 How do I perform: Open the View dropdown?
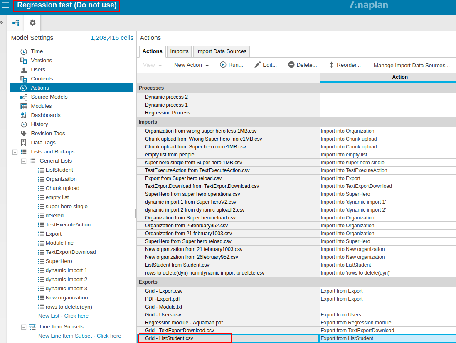pyautogui.click(x=151, y=65)
